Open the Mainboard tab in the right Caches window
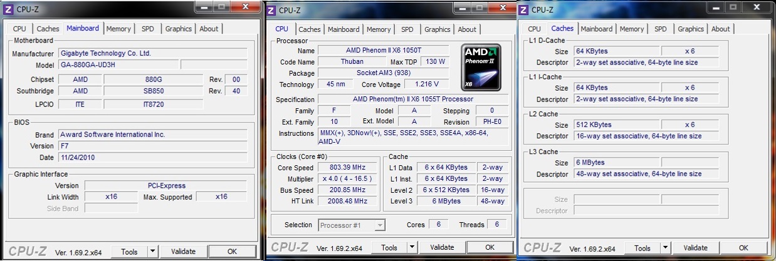The height and width of the screenshot is (261, 776). pos(597,29)
